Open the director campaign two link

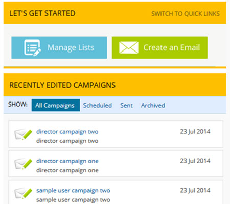[67, 132]
